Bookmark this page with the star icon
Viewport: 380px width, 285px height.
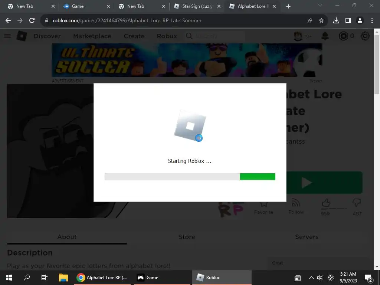tap(321, 21)
